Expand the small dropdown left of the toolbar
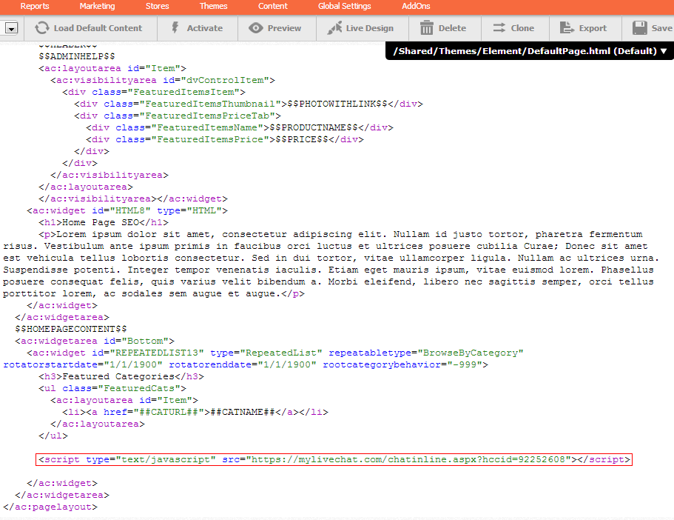Viewport: 674px width, 520px height. pos(12,28)
